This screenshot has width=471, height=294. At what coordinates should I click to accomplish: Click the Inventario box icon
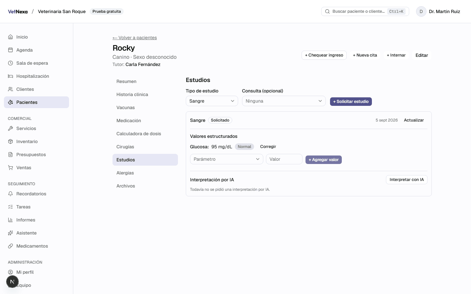[10, 141]
